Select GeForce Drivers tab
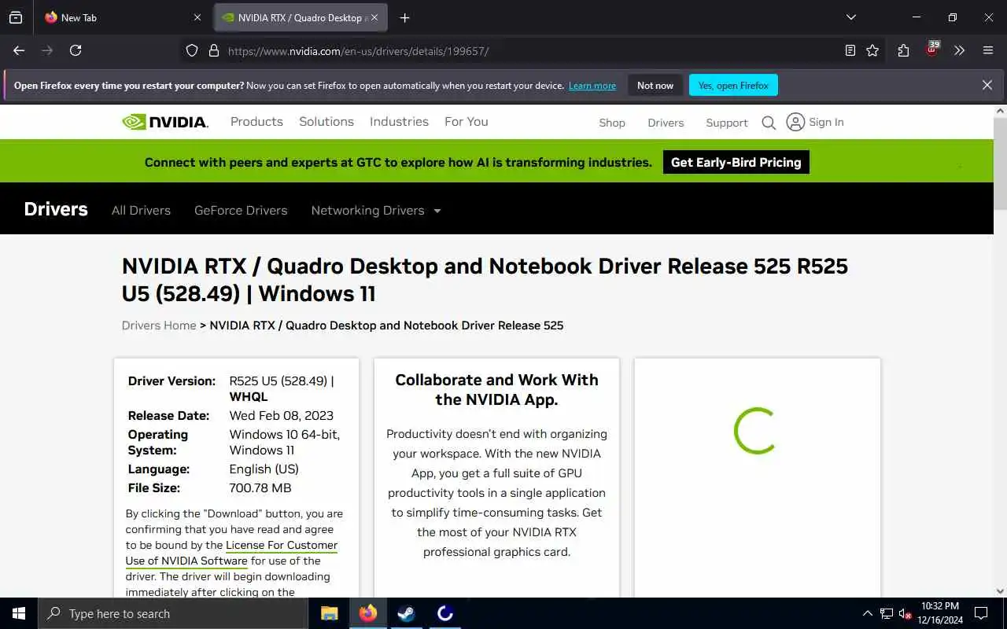The image size is (1007, 629). pos(241,210)
